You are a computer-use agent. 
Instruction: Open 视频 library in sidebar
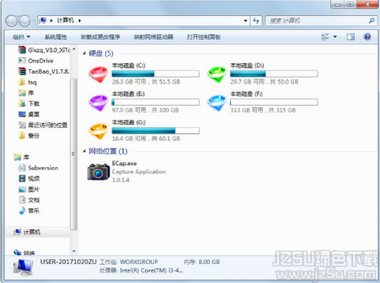coord(29,179)
